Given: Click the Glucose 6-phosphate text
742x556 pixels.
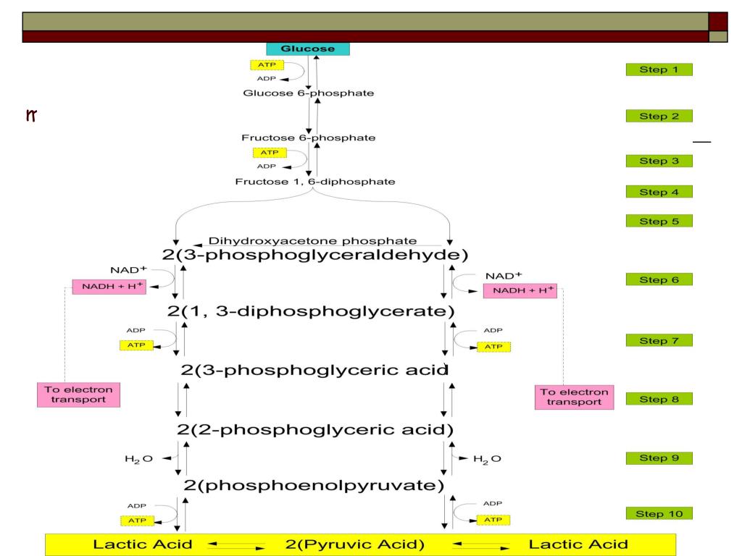Looking at the screenshot, I should point(309,93).
